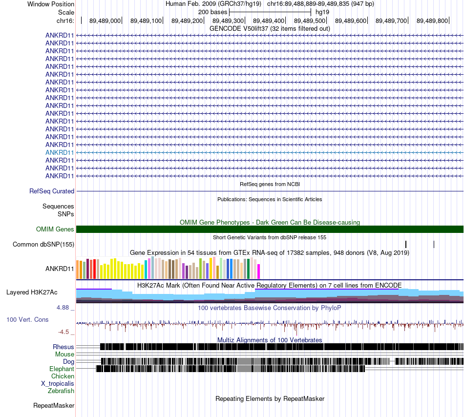Open Publications: Sequences in Scientific Articles title
The image size is (464, 417).
pyautogui.click(x=270, y=199)
